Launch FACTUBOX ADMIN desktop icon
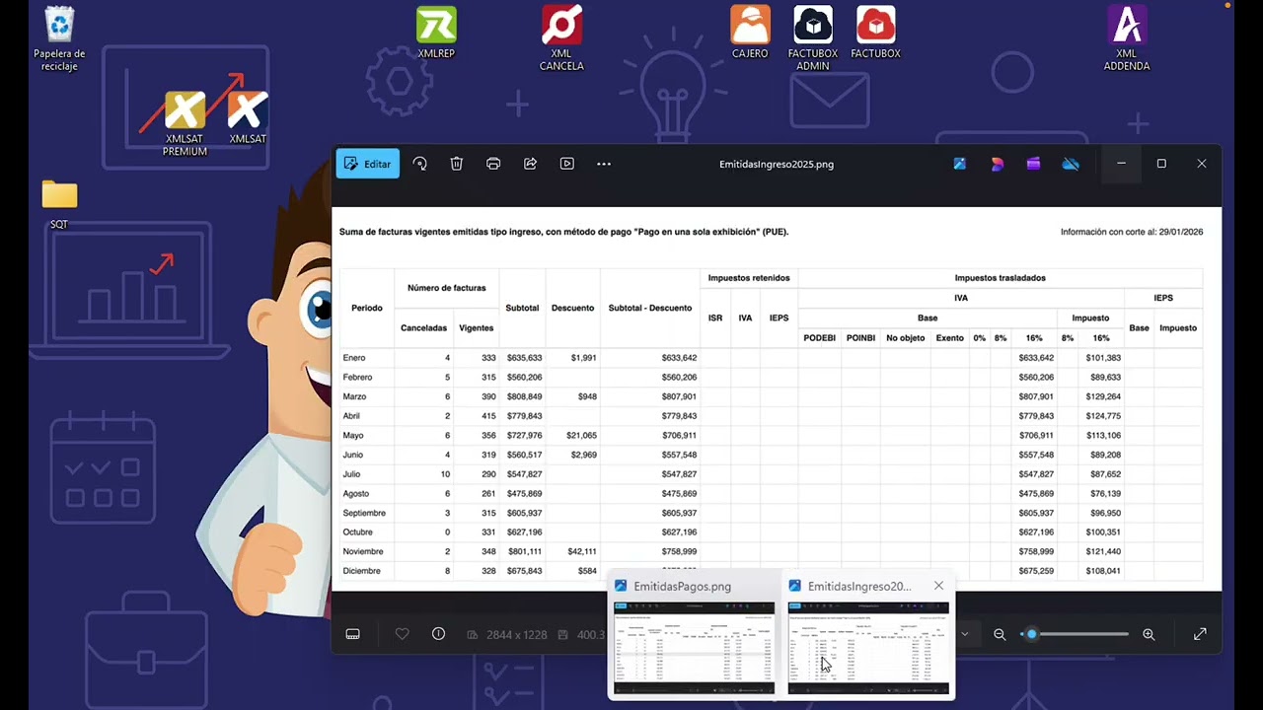Image resolution: width=1263 pixels, height=710 pixels. [x=813, y=39]
